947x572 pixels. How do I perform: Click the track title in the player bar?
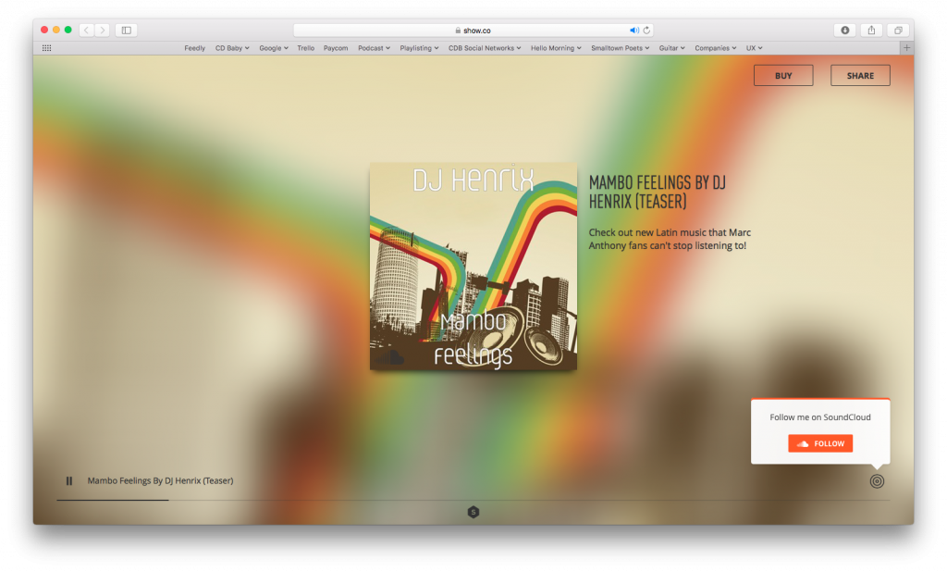pos(160,480)
